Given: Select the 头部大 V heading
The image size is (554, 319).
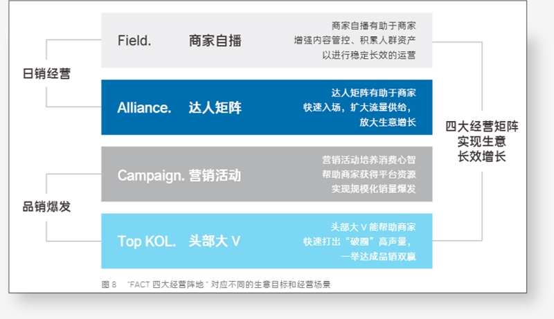Looking at the screenshot, I should [215, 241].
